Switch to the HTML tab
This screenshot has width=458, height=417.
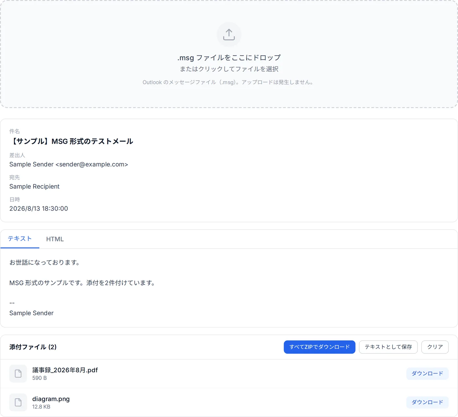(55, 239)
